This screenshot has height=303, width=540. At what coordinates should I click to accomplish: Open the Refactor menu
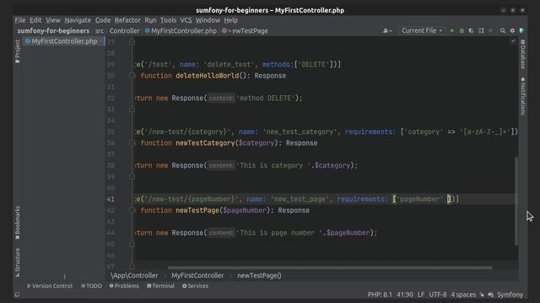(x=127, y=20)
